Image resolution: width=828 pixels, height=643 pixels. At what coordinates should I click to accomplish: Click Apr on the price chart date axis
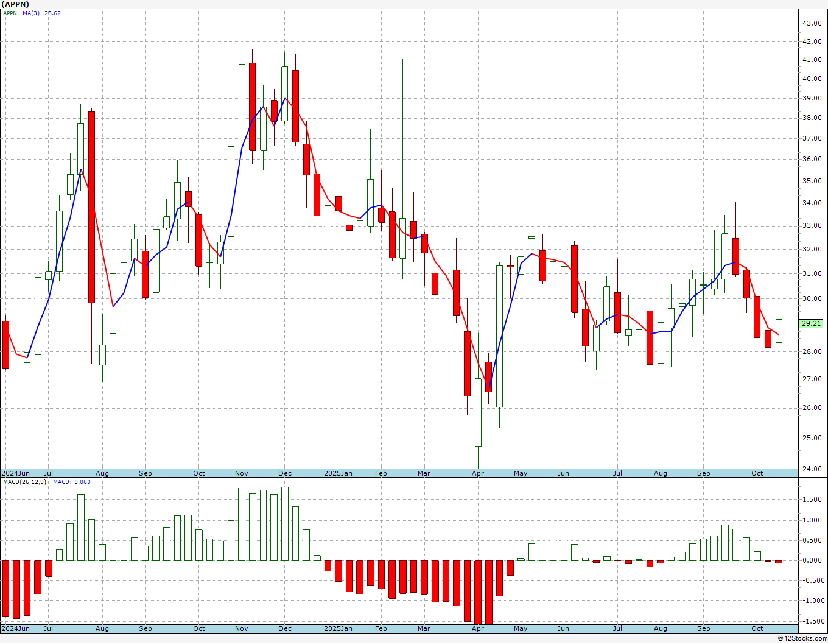point(478,473)
